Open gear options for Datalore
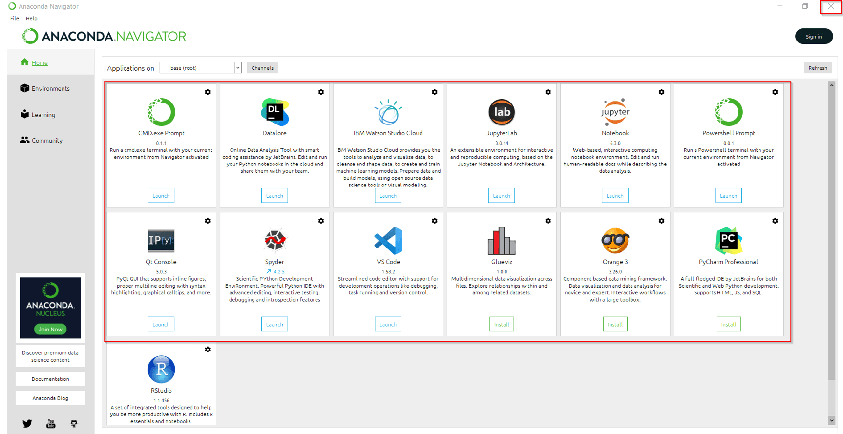 pyautogui.click(x=321, y=92)
